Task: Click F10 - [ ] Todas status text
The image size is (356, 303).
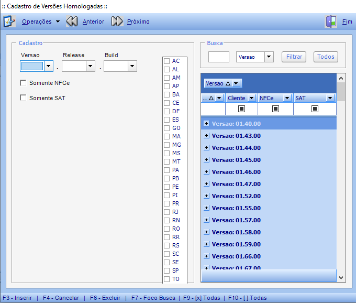Action: 248,298
